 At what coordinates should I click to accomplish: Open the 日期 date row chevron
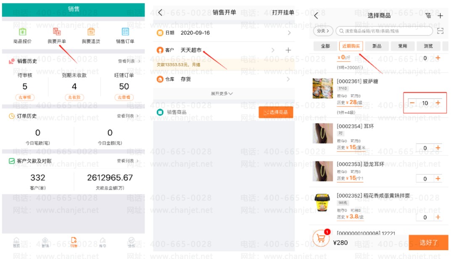pyautogui.click(x=289, y=33)
